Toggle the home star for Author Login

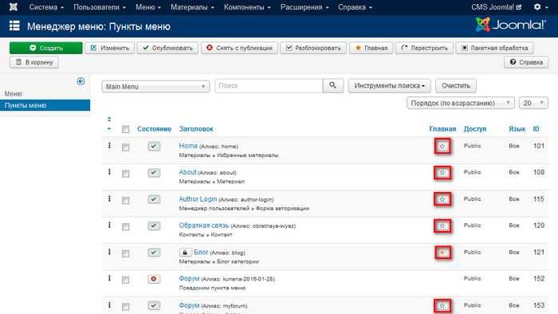pos(442,199)
